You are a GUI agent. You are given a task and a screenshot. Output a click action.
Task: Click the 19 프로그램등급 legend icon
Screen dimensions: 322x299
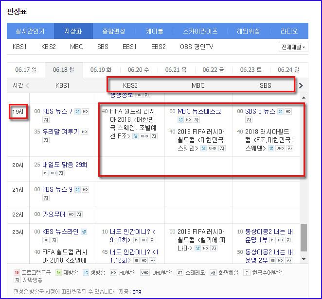[x=17, y=273]
